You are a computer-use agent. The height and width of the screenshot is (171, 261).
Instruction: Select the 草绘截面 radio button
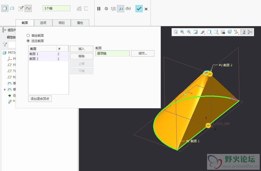28,35
